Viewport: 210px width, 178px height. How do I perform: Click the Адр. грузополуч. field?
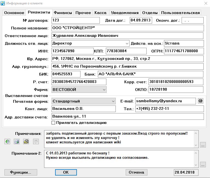[128, 66]
